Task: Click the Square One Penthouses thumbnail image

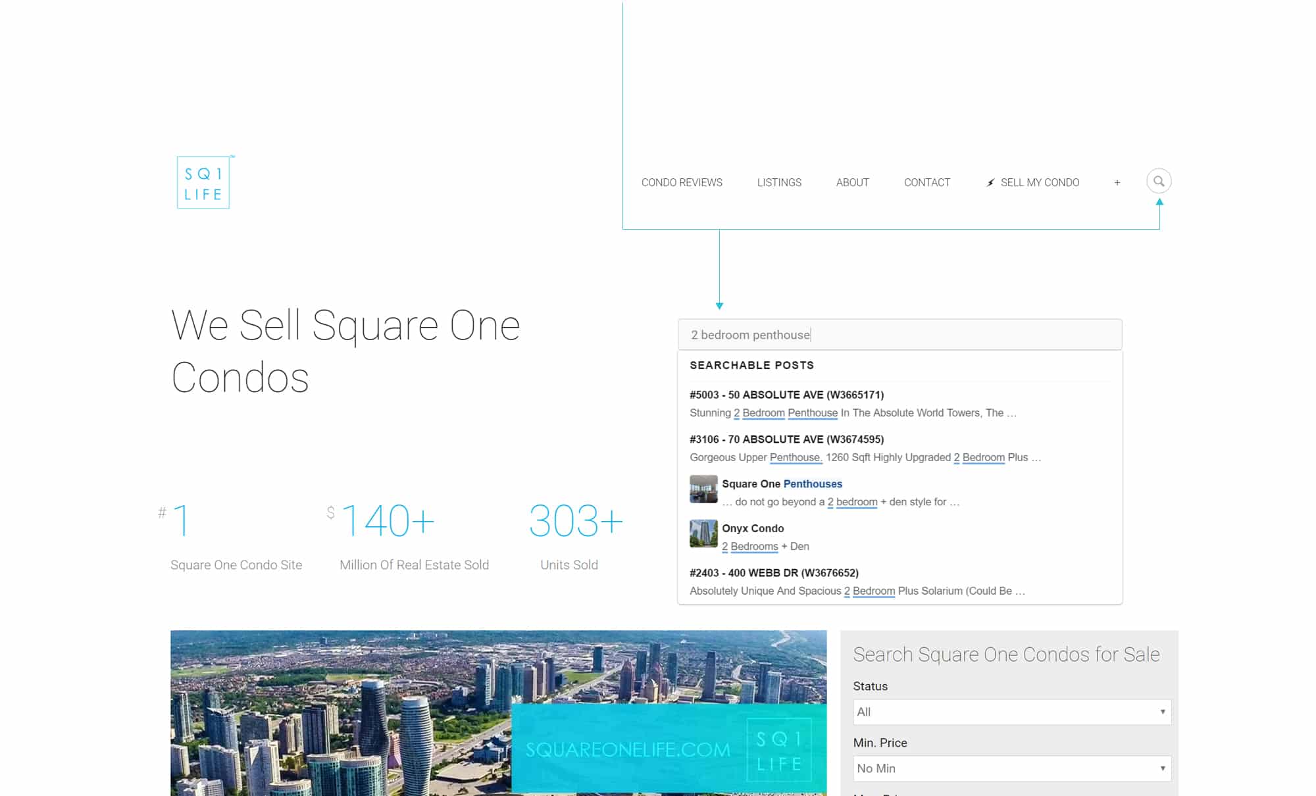Action: point(703,489)
